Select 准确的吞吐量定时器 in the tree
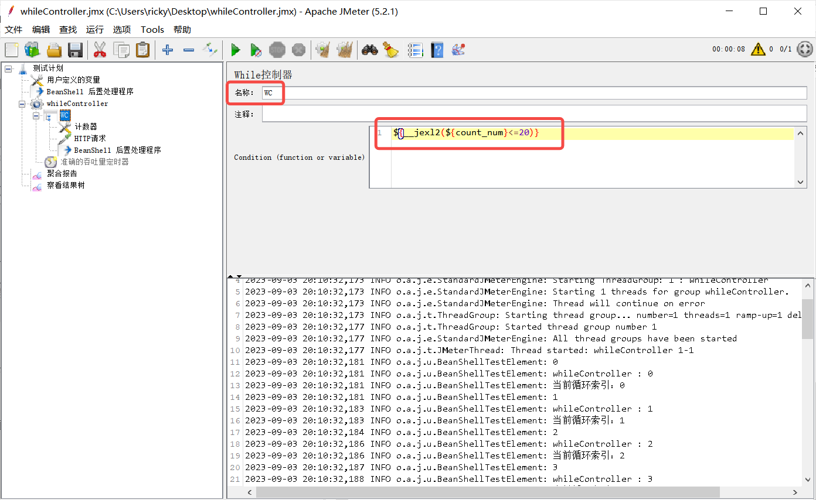The height and width of the screenshot is (500, 816). (94, 162)
